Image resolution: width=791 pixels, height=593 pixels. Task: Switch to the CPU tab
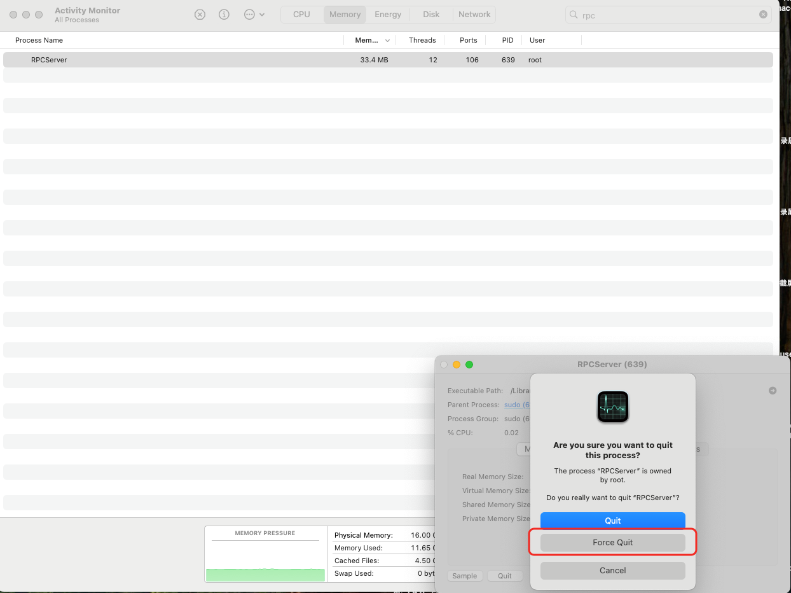click(x=301, y=15)
